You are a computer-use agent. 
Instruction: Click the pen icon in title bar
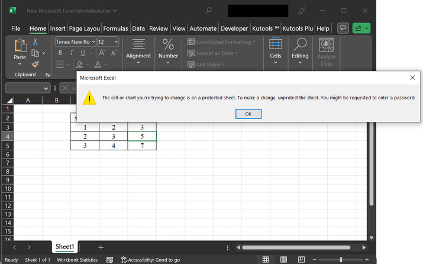301,11
